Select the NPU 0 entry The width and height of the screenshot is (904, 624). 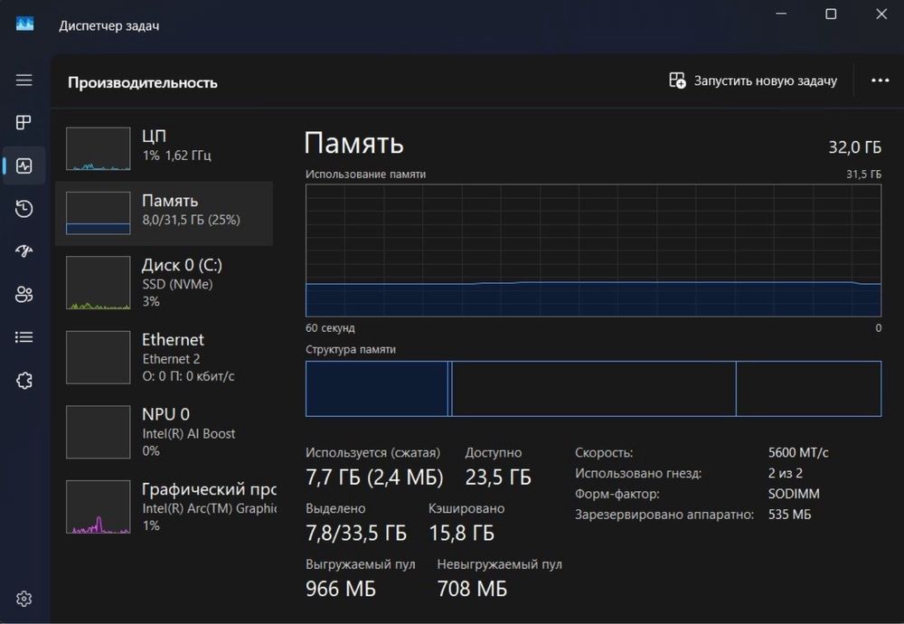(x=165, y=432)
